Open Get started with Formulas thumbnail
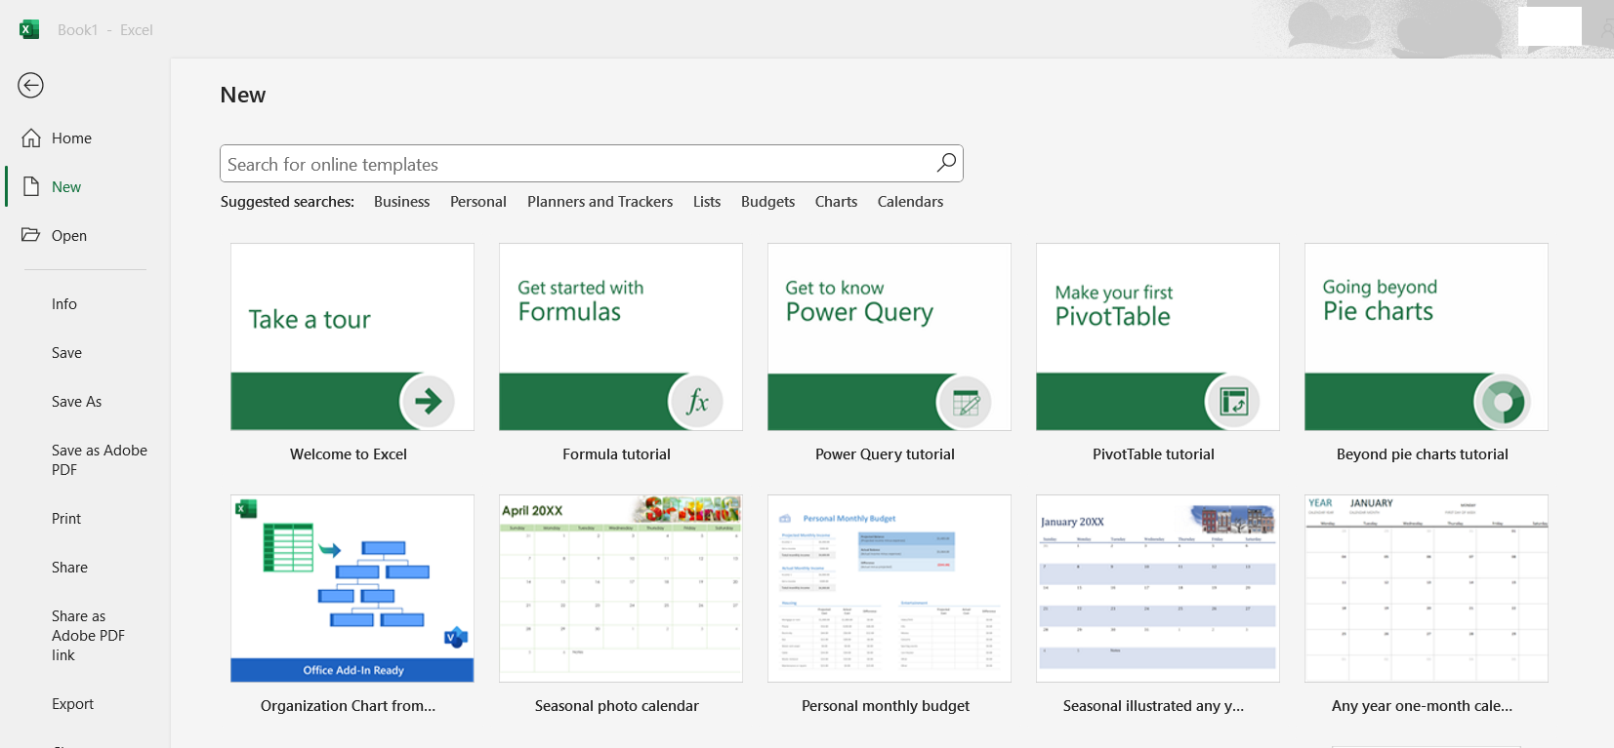The height and width of the screenshot is (748, 1614). pos(621,336)
